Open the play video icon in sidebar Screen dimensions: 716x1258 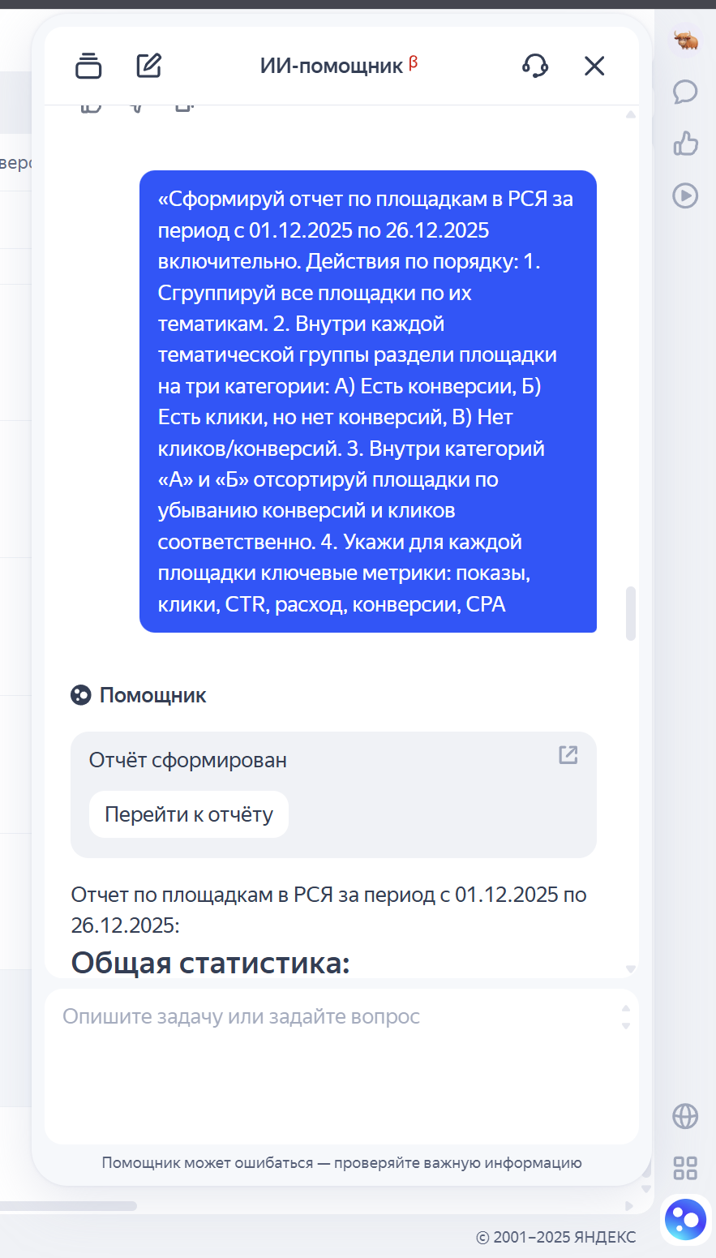(685, 195)
